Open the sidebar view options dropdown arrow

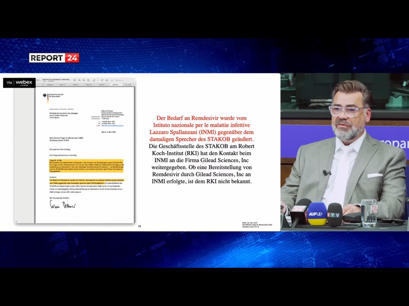coord(40,80)
